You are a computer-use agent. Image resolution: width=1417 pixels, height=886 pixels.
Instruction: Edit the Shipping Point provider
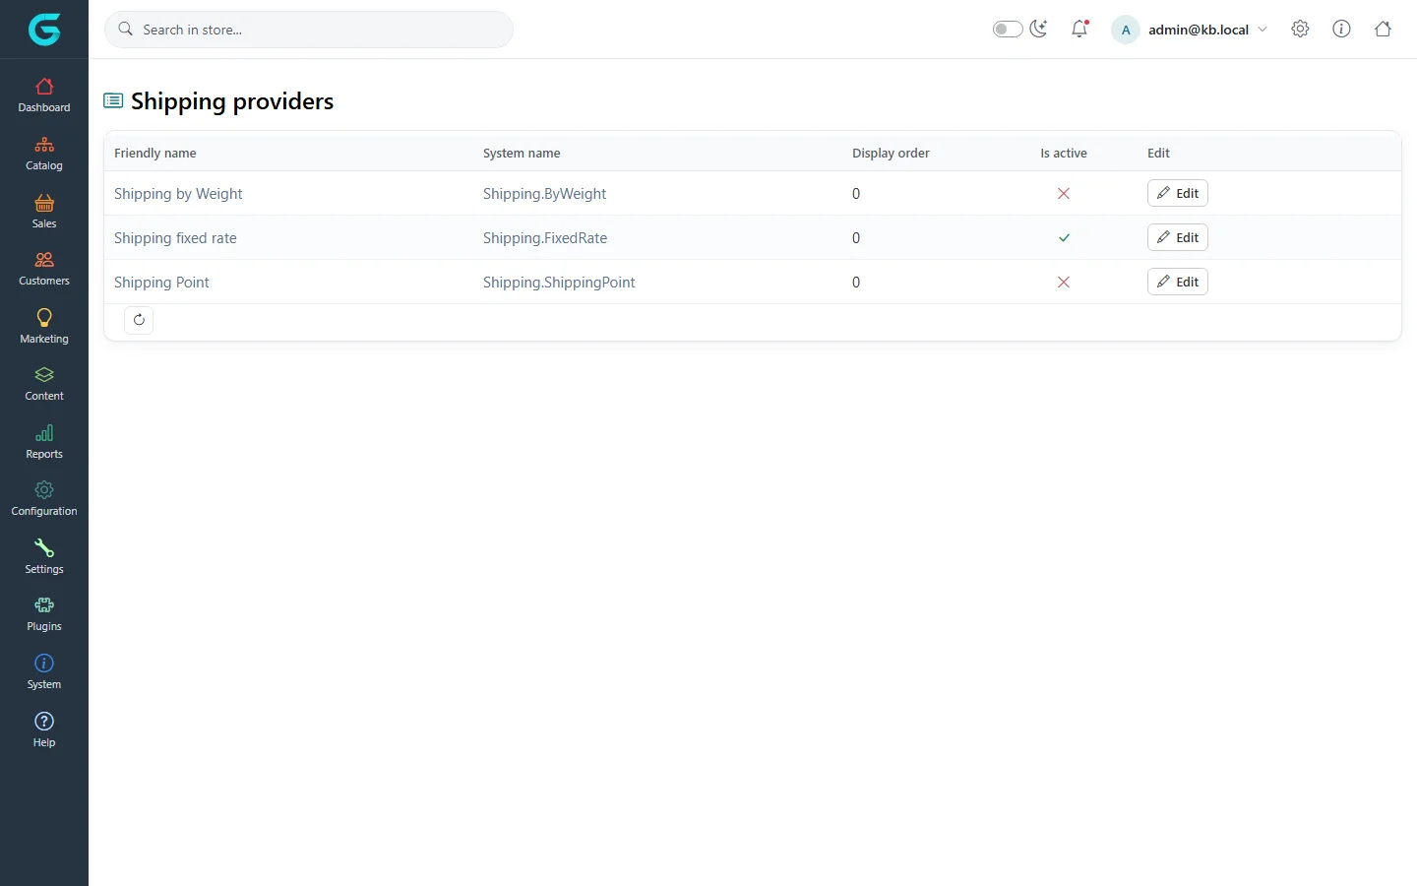tap(1177, 282)
